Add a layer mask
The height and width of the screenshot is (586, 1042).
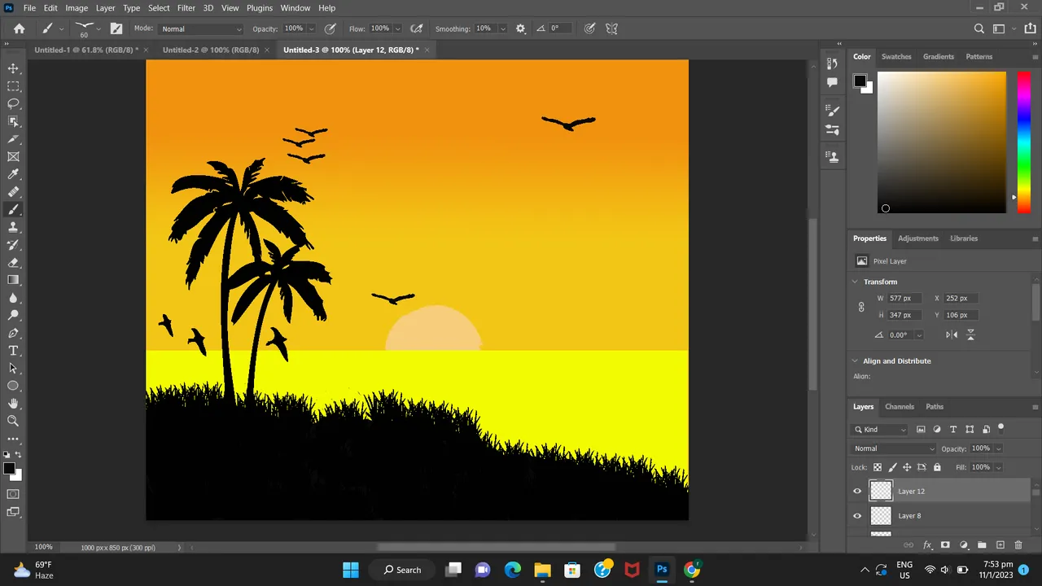point(945,545)
